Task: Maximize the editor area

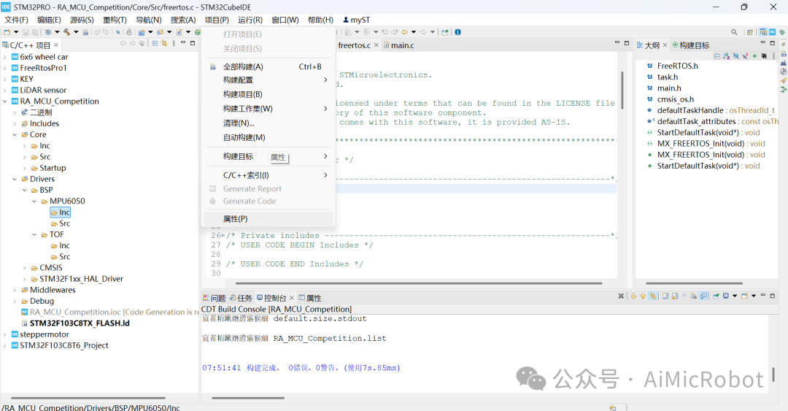Action: tap(627, 43)
